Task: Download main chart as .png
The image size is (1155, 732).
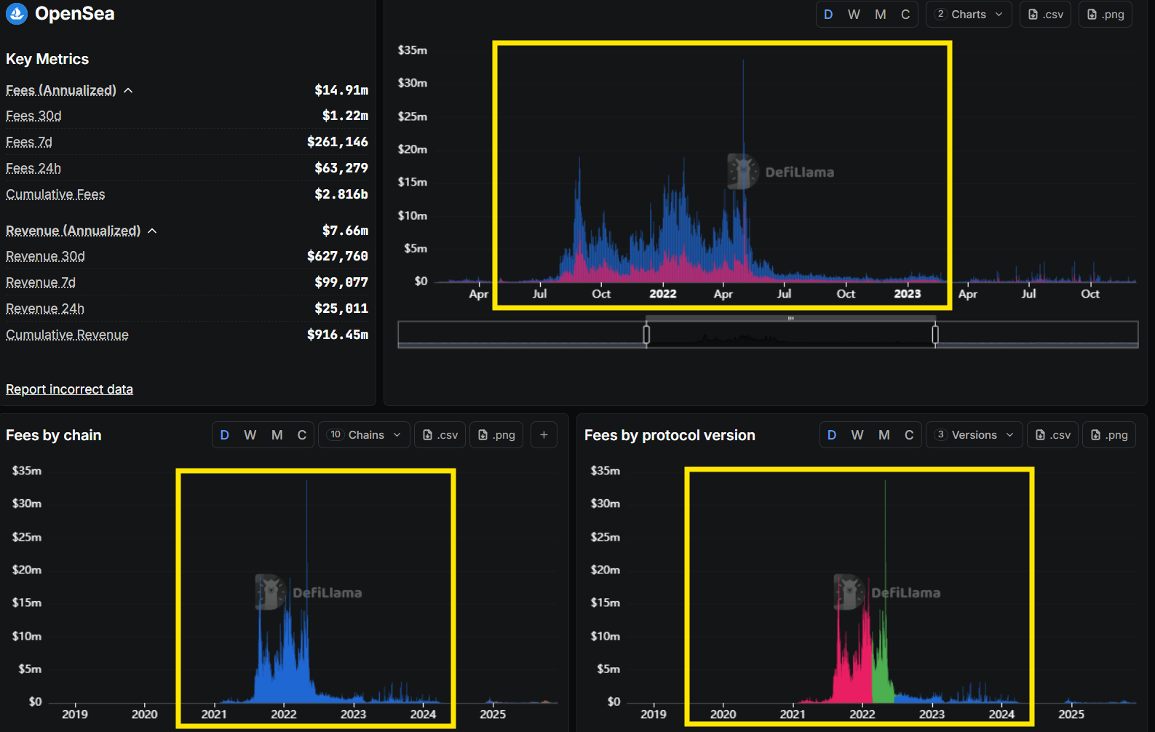Action: 1105,15
